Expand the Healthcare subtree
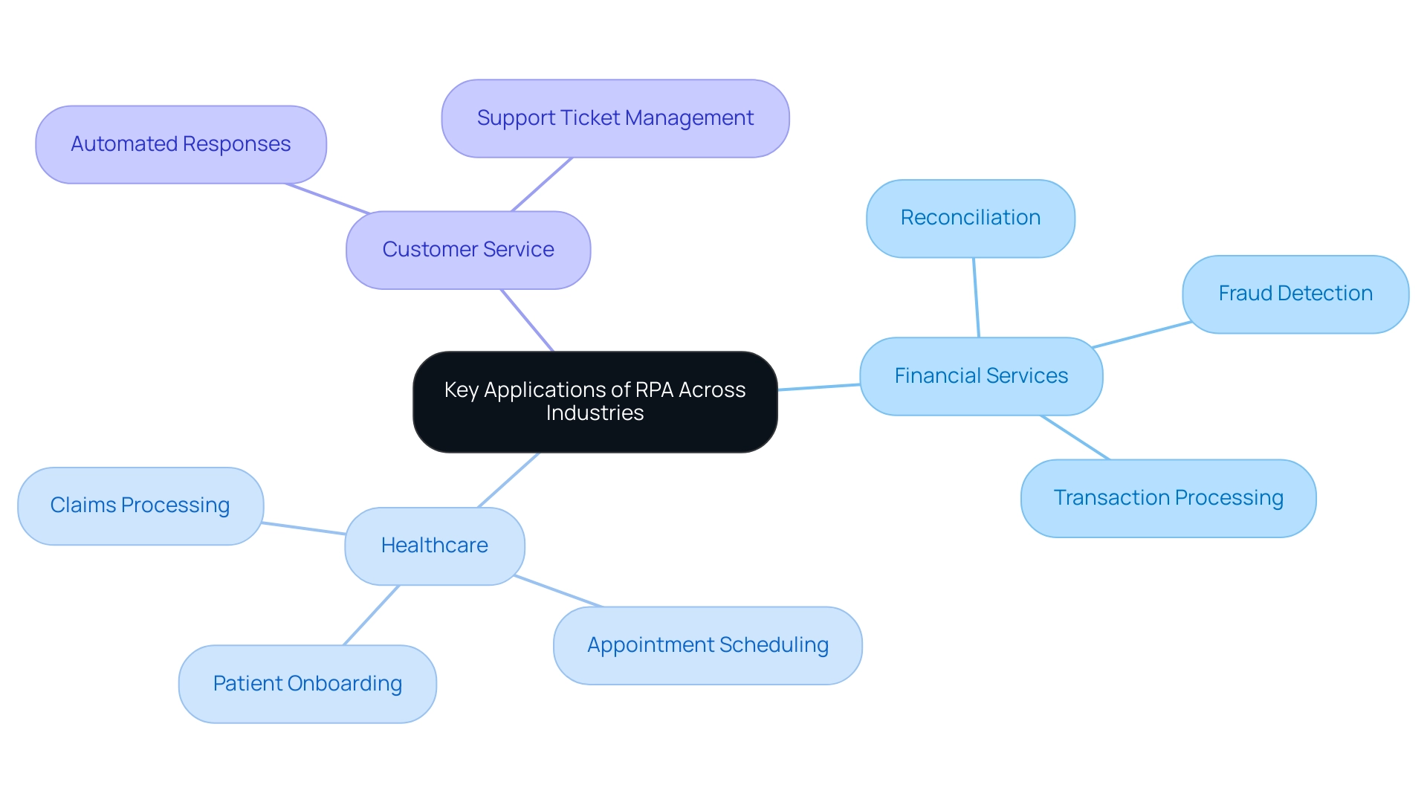 (434, 545)
